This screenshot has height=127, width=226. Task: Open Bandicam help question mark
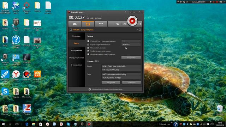click(125, 12)
